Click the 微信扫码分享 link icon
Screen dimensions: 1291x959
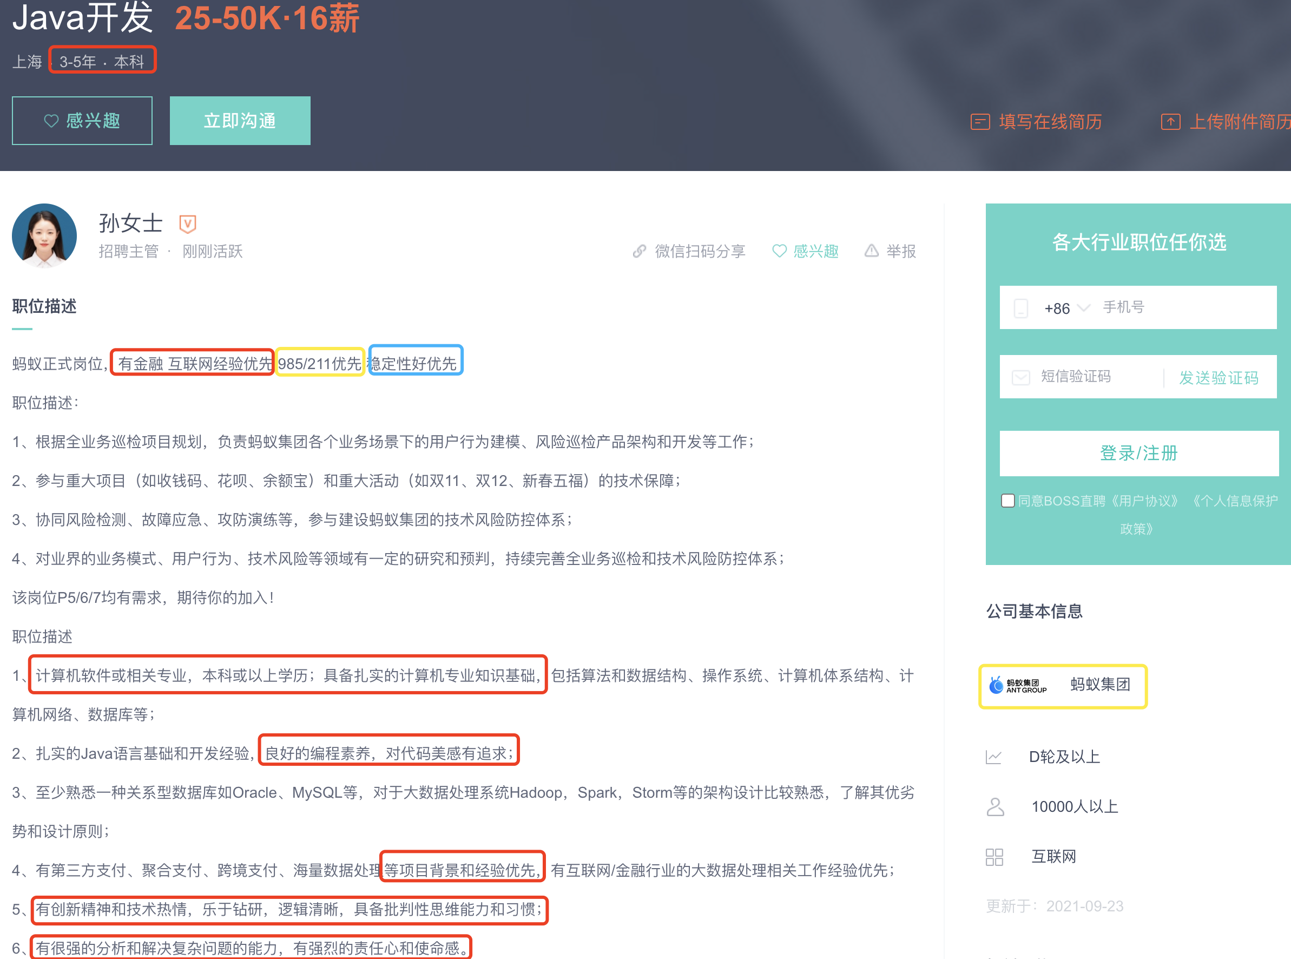(640, 251)
